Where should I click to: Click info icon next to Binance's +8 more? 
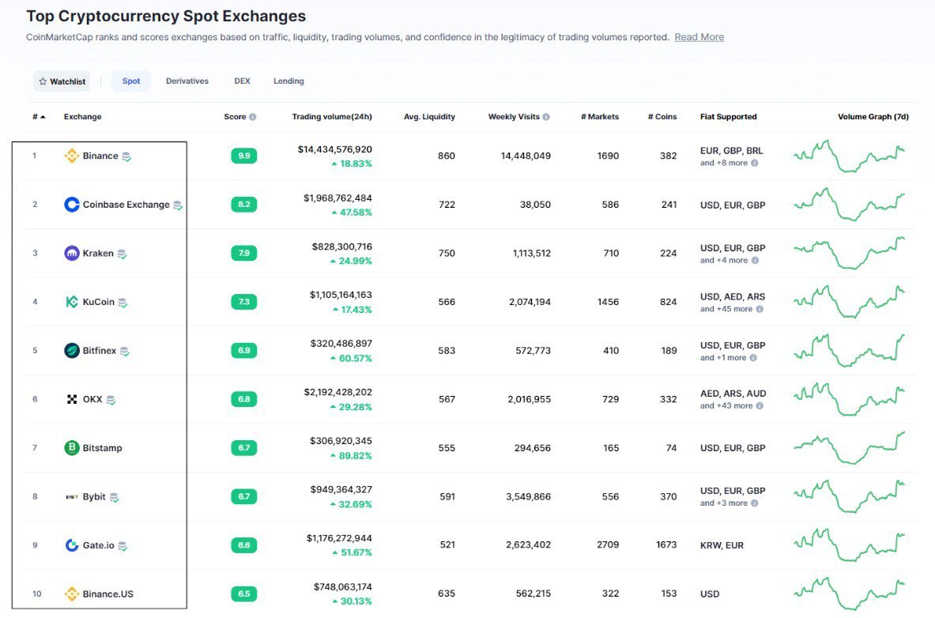tap(754, 163)
